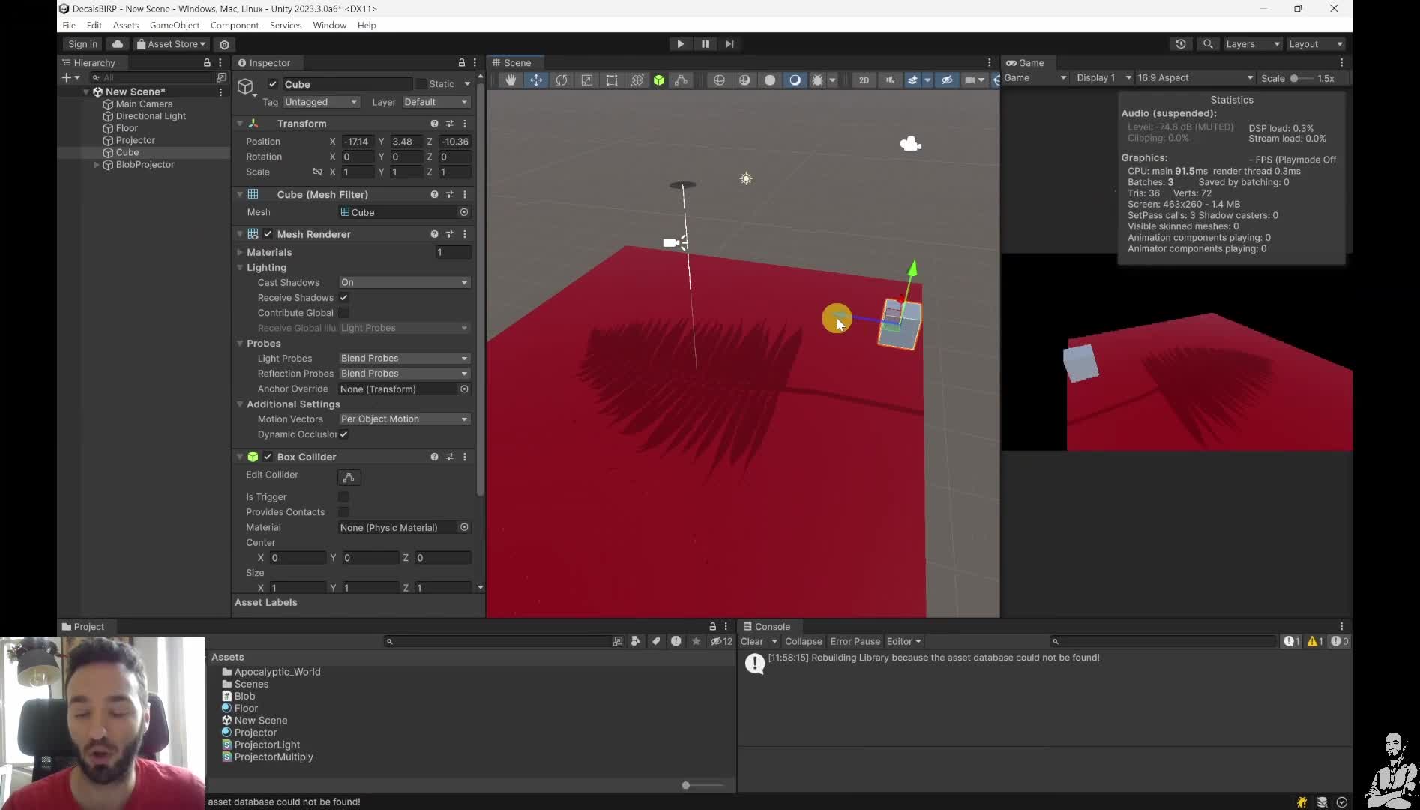
Task: Switch Scene view to 2D mode
Action: (x=864, y=80)
